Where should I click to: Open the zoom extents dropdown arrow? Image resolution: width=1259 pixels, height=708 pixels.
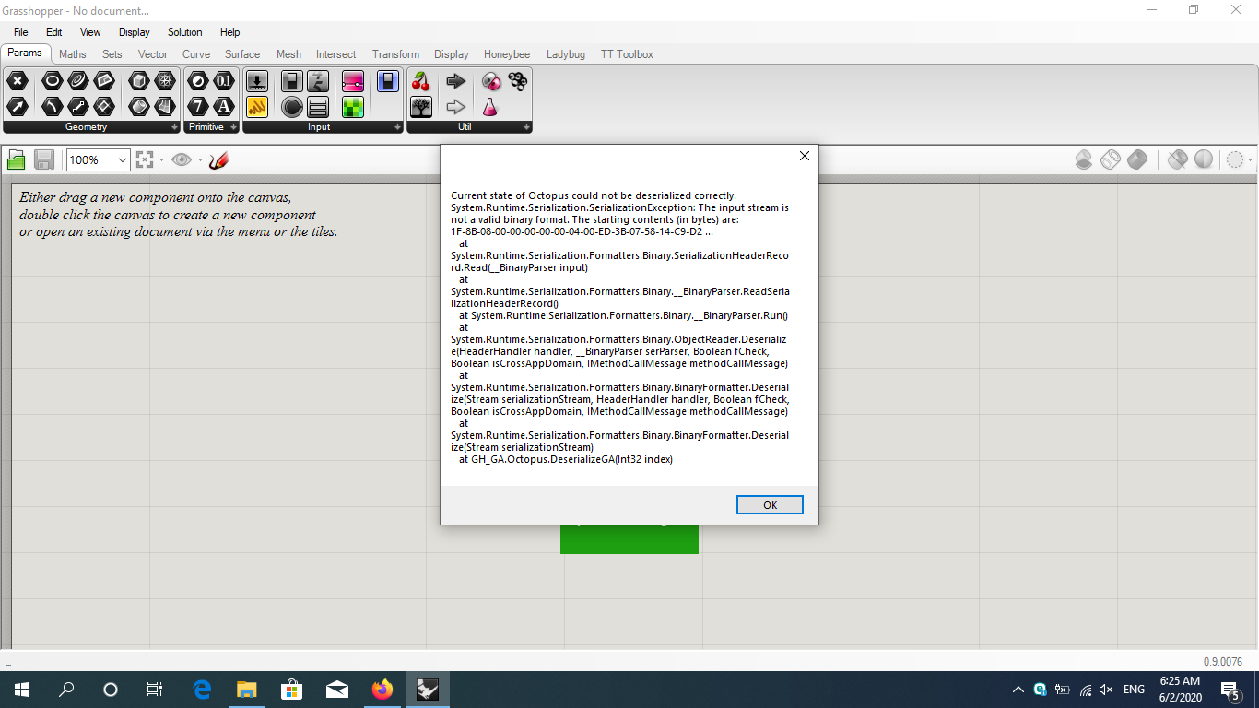click(161, 160)
